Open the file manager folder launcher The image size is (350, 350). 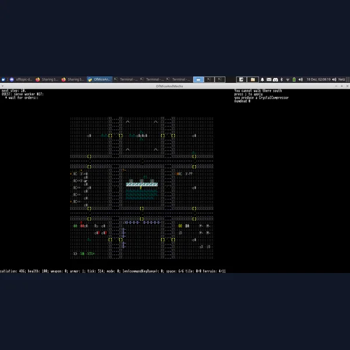(x=253, y=79)
